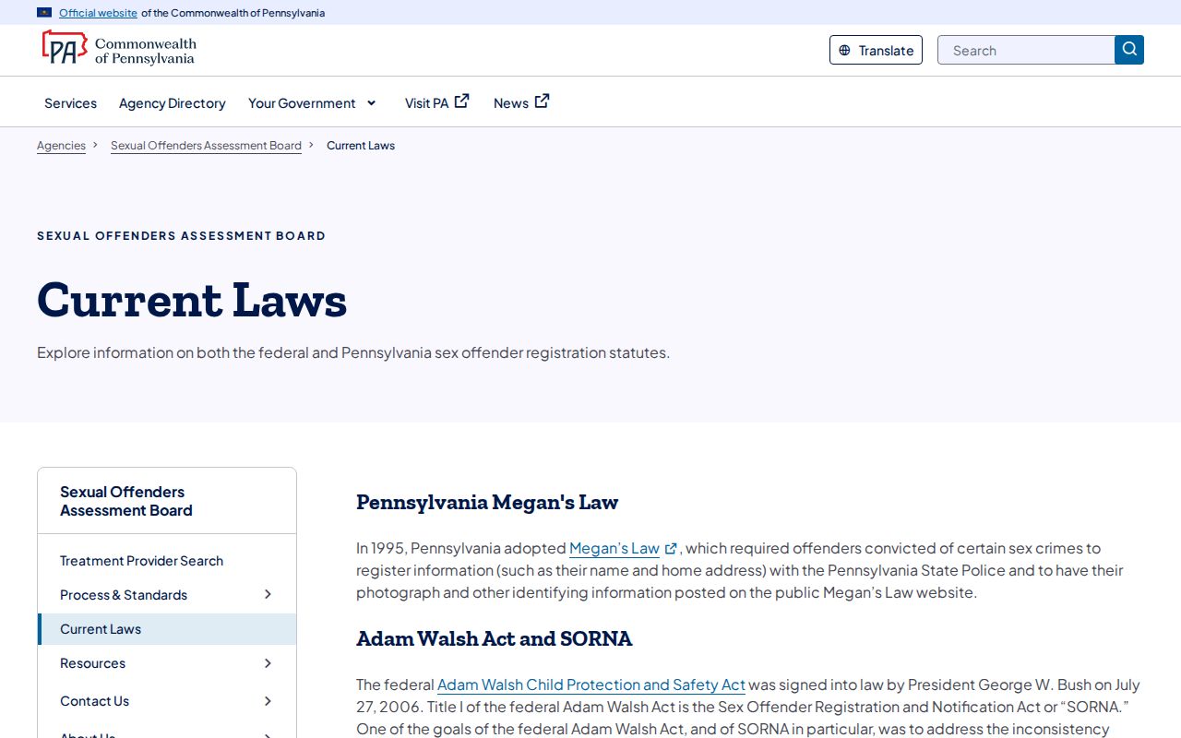Click the magnifying glass search button
The image size is (1181, 738).
[1129, 50]
